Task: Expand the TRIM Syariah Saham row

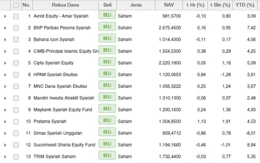Action: (5, 157)
